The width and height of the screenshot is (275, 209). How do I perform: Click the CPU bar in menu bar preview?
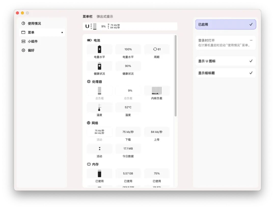(95, 26)
